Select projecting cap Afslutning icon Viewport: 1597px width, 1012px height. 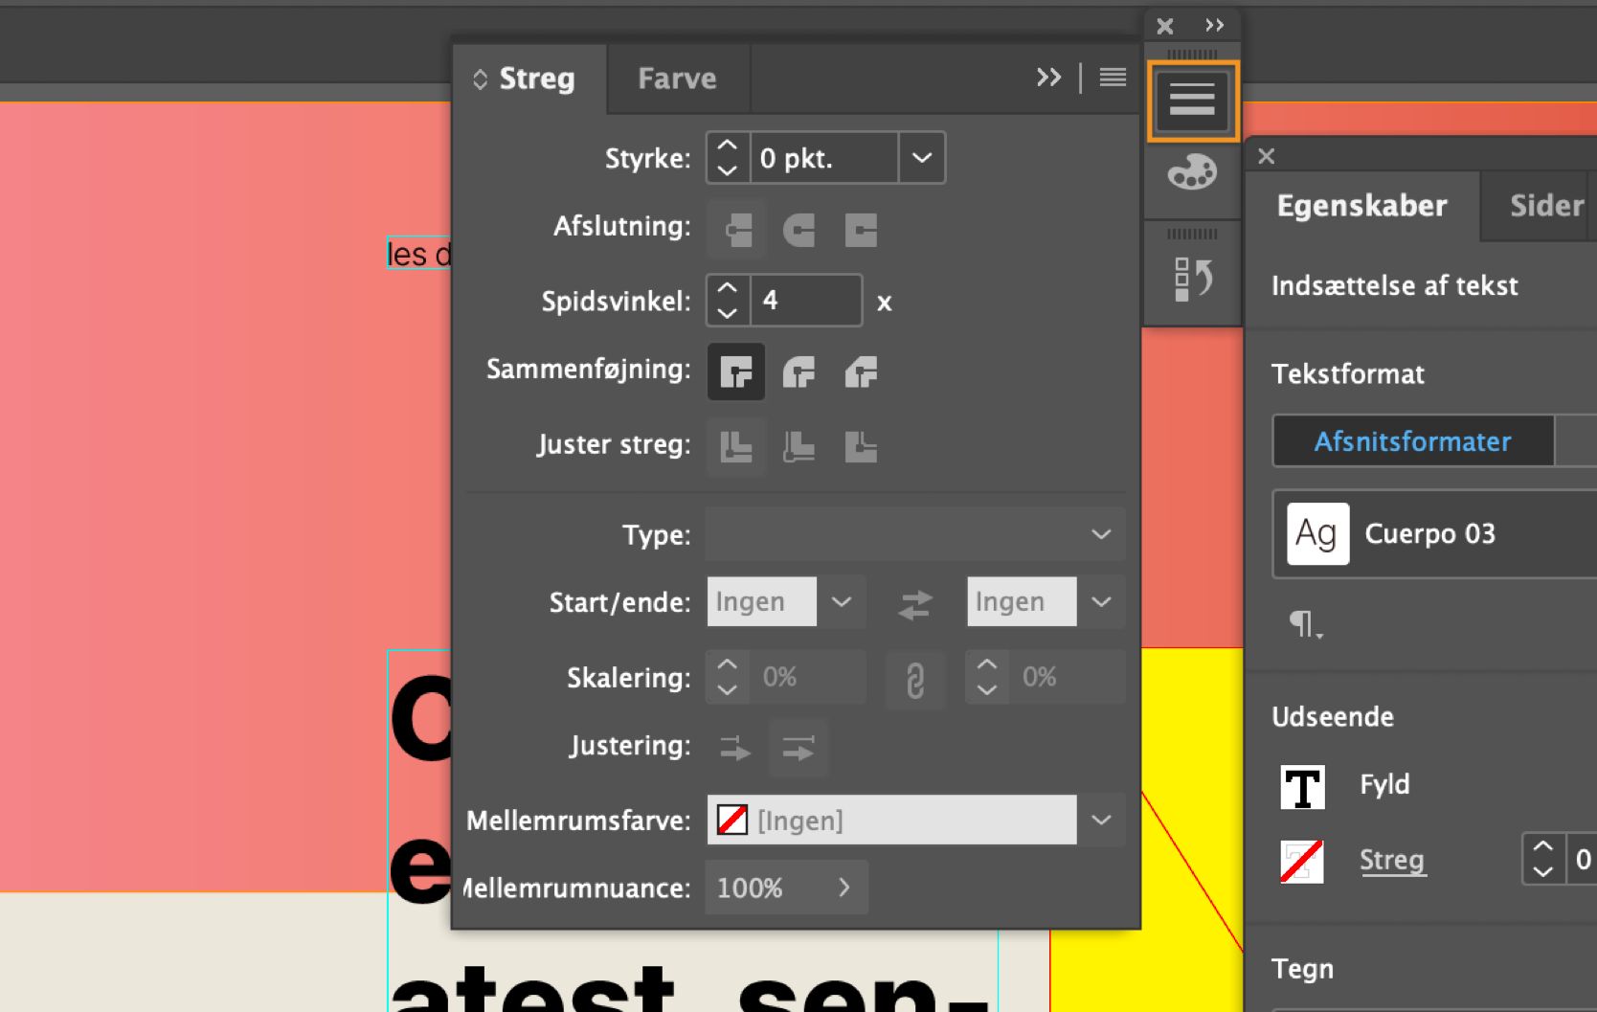tap(861, 230)
